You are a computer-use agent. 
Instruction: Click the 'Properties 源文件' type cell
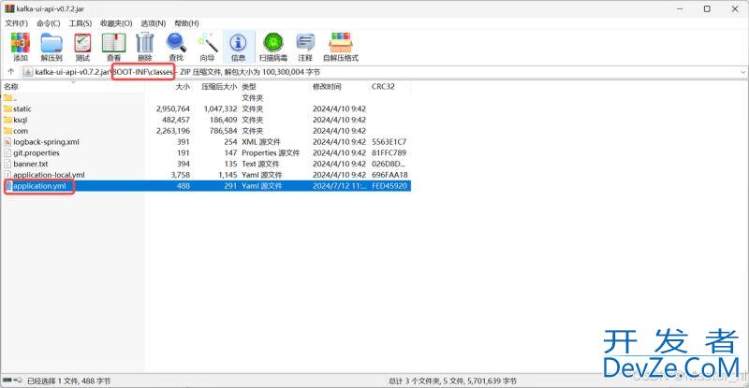point(271,152)
